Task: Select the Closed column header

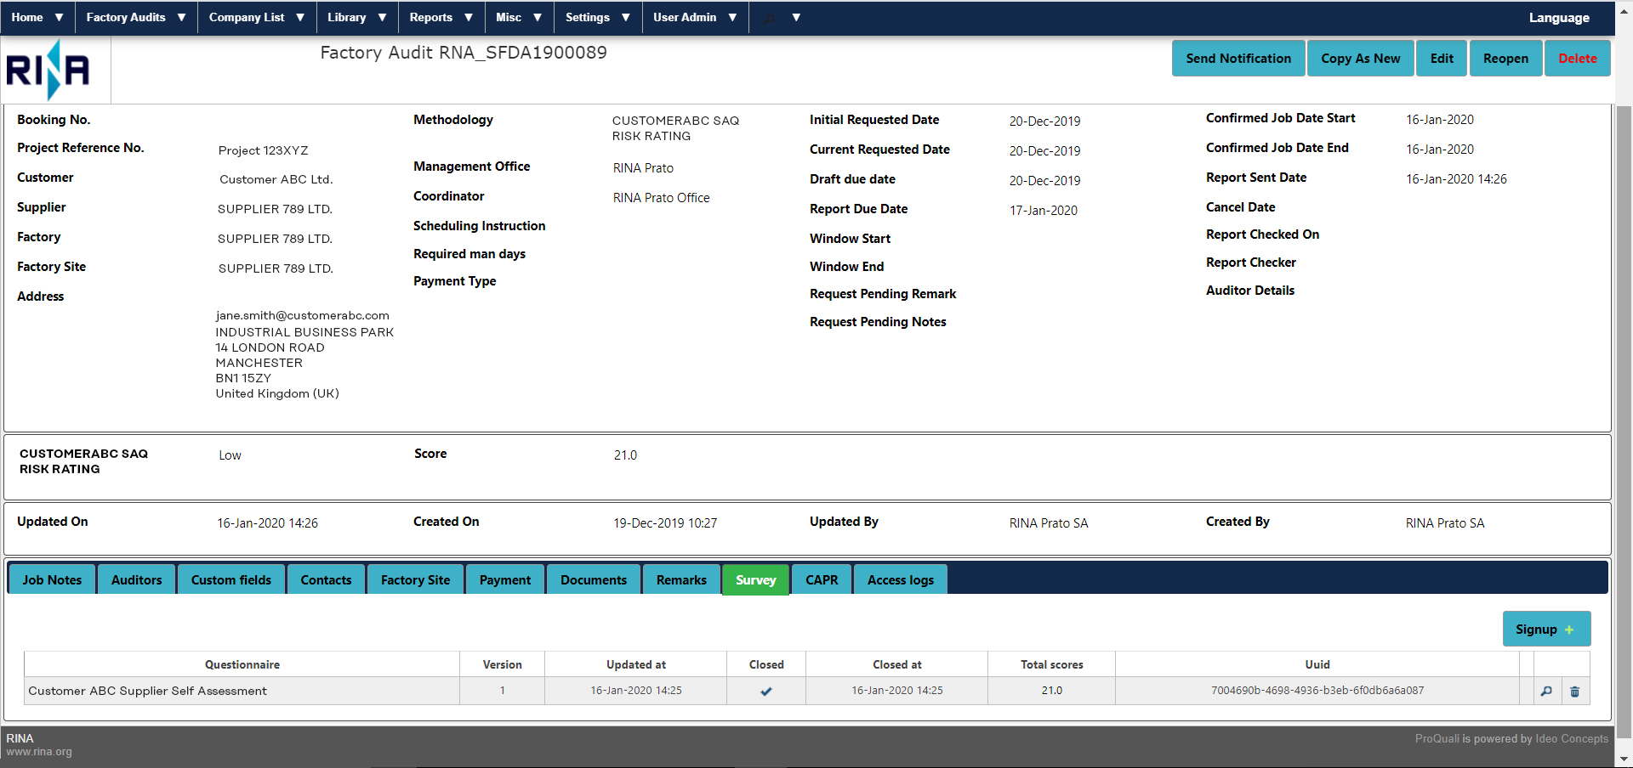Action: 765,664
